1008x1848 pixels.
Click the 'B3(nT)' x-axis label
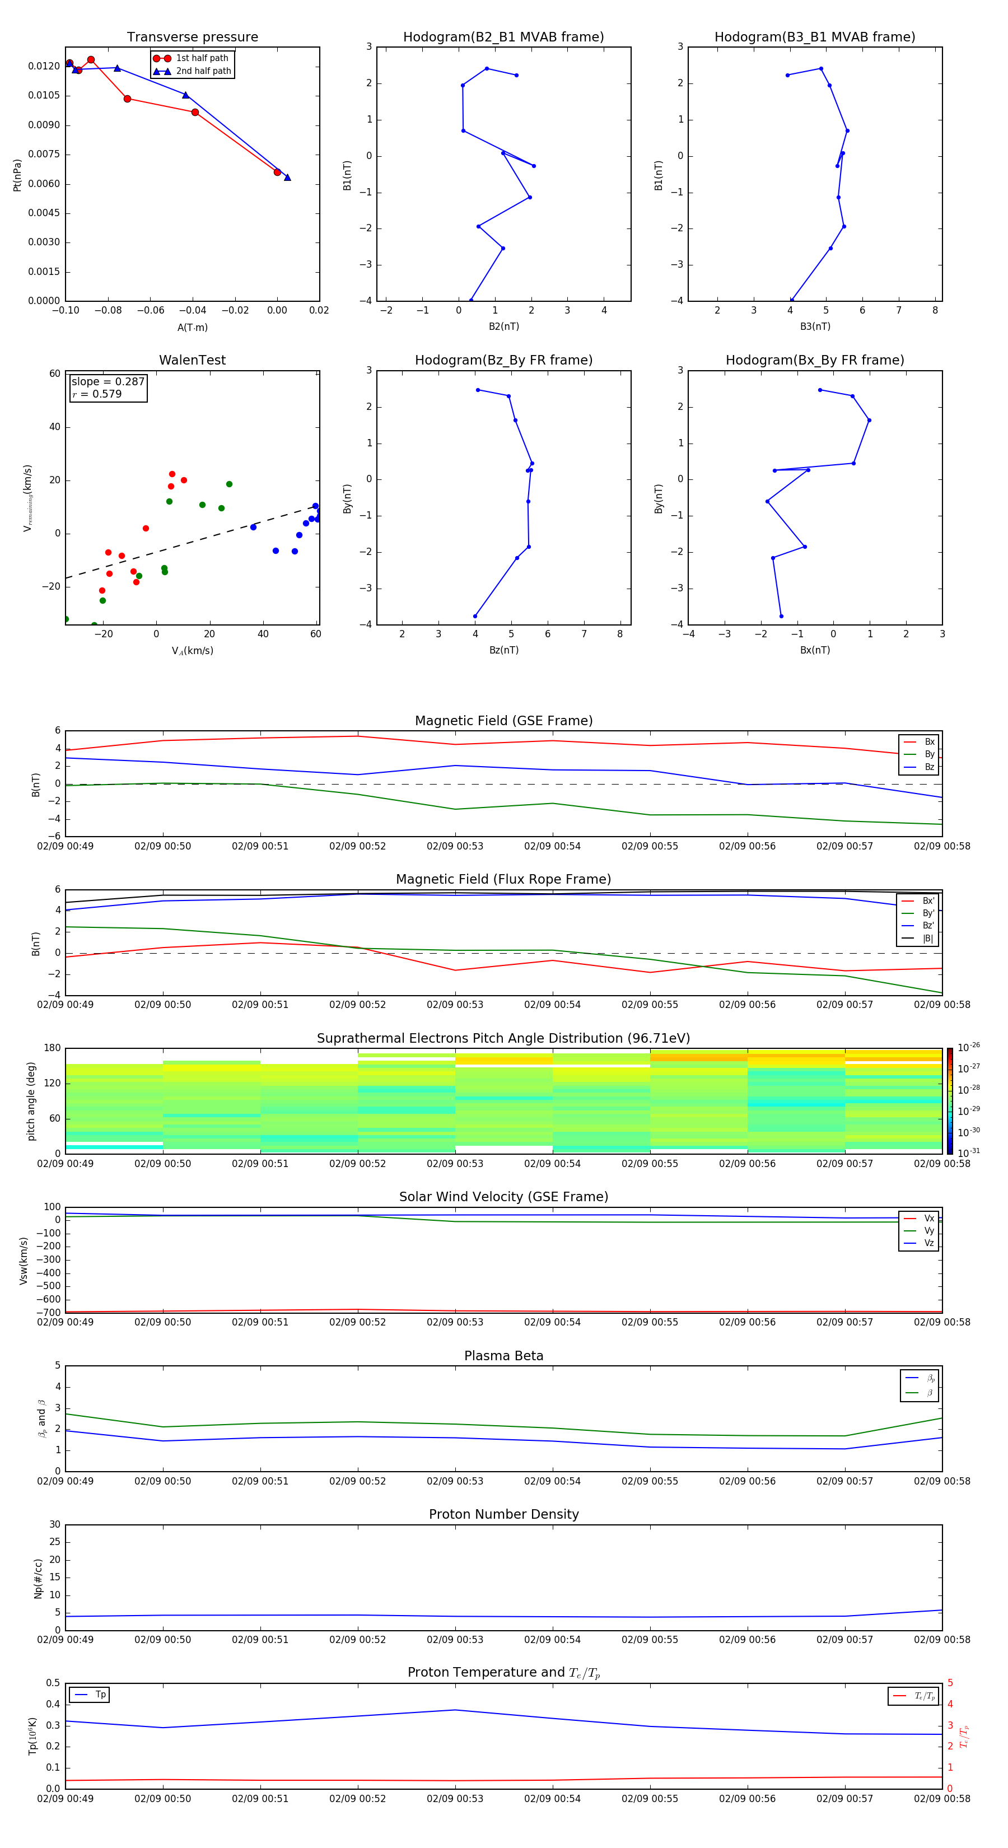click(x=815, y=326)
